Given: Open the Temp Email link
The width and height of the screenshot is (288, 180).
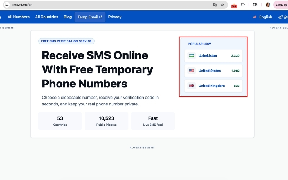Looking at the screenshot, I should click(x=90, y=17).
